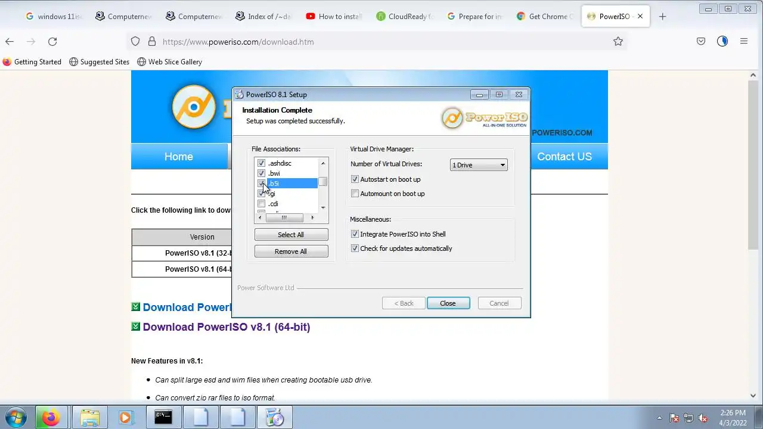Click the shield tracking protection icon

pos(135,41)
